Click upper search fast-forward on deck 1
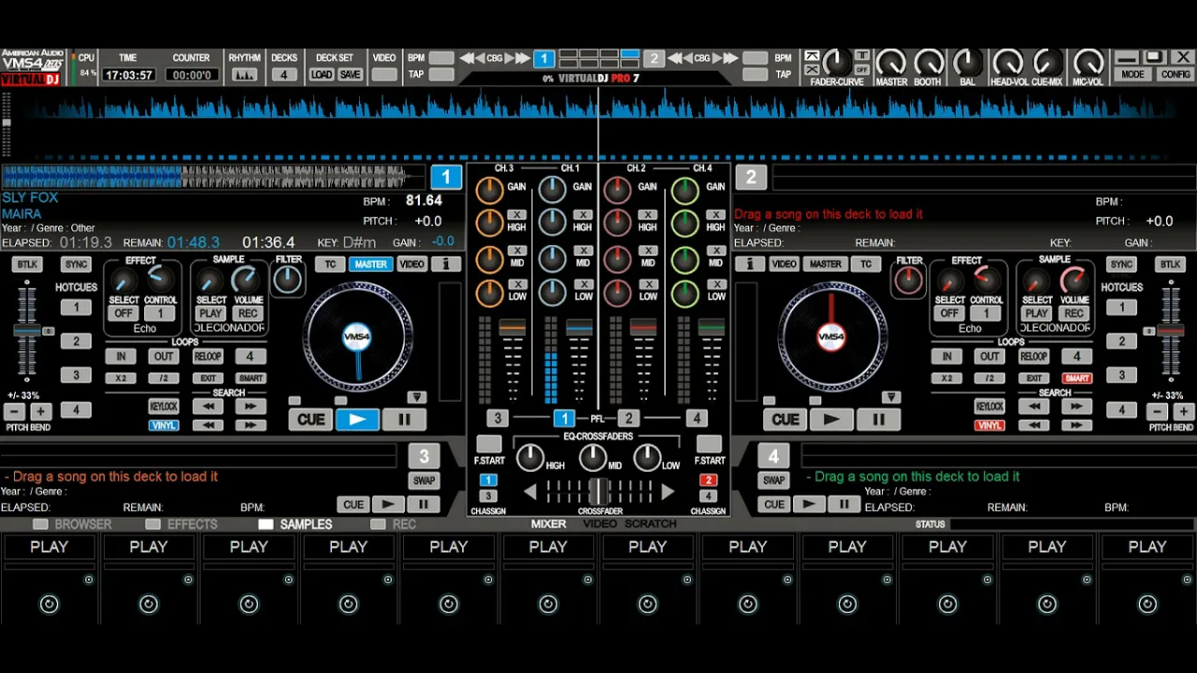This screenshot has width=1197, height=673. pyautogui.click(x=251, y=407)
